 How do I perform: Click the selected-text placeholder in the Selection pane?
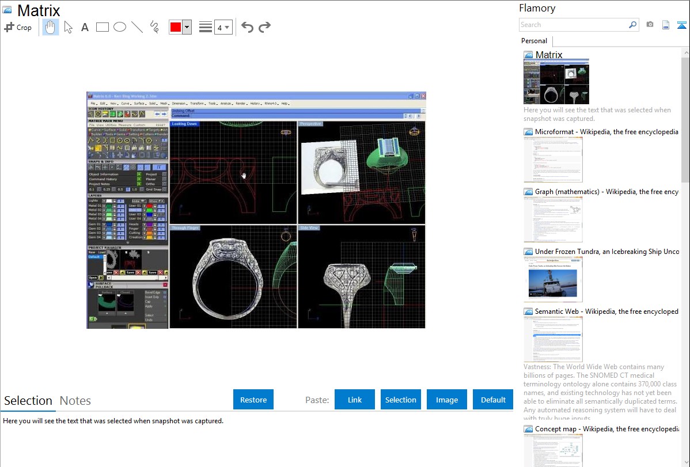coord(113,421)
